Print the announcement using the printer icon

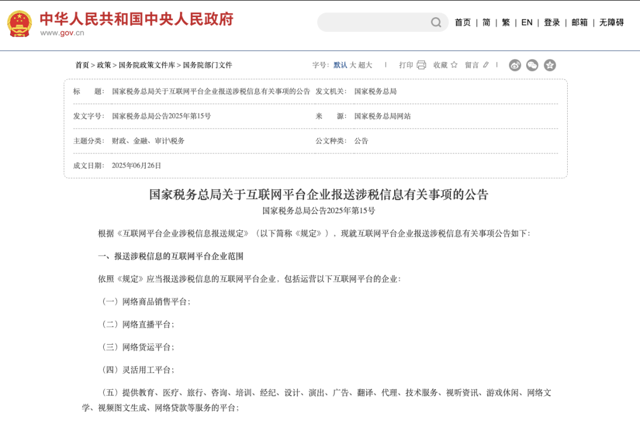pos(421,65)
